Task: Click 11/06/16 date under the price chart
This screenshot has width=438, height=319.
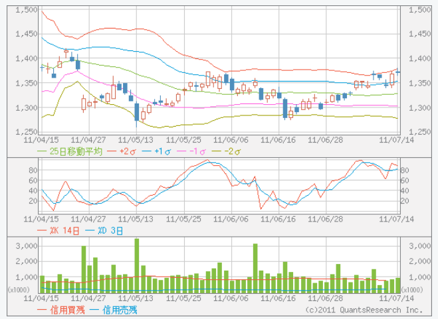Action: tap(278, 140)
